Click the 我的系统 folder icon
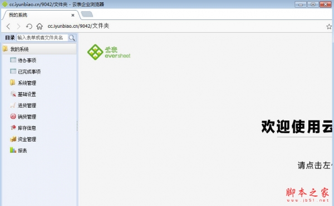 pos(6,49)
